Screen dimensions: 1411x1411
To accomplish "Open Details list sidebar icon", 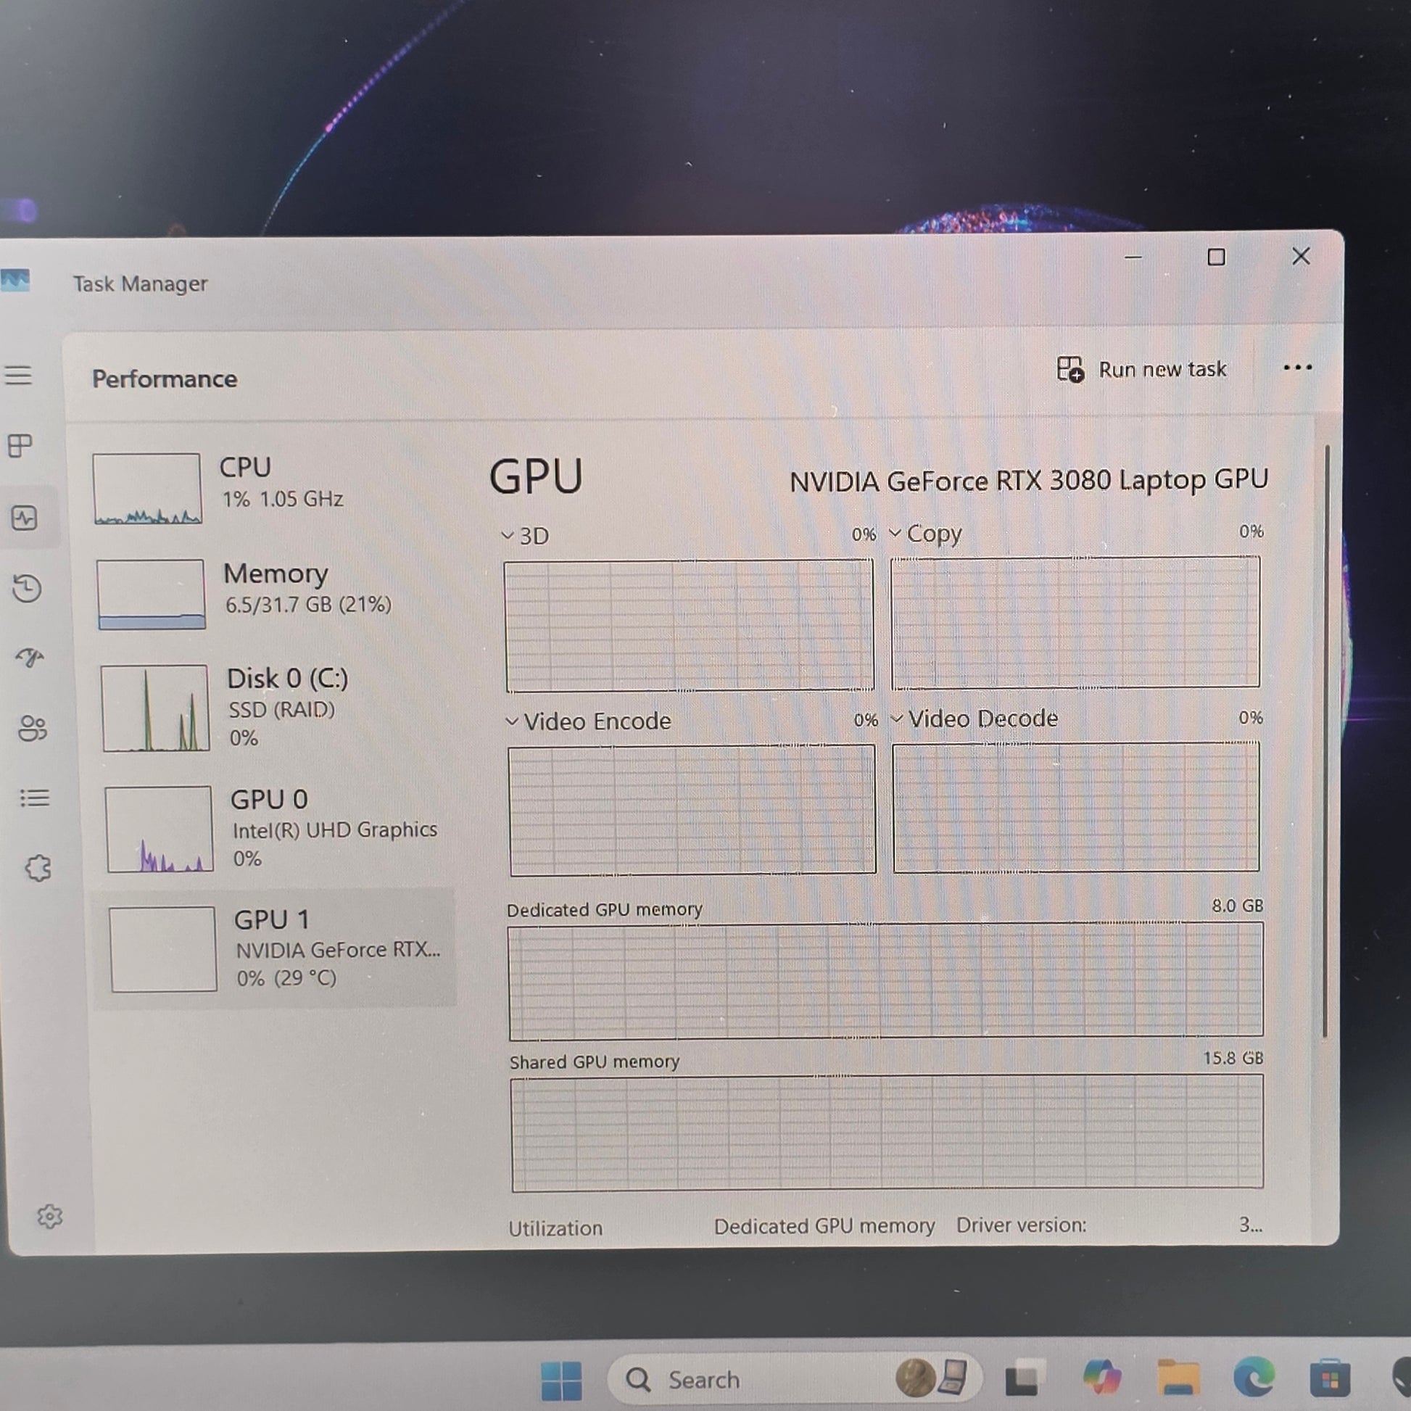I will pyautogui.click(x=34, y=798).
